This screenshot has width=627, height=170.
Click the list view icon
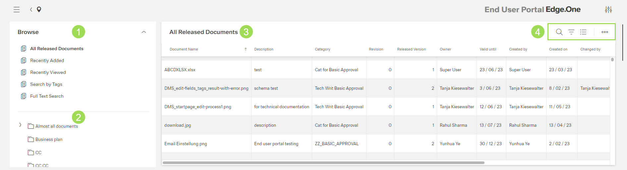583,32
